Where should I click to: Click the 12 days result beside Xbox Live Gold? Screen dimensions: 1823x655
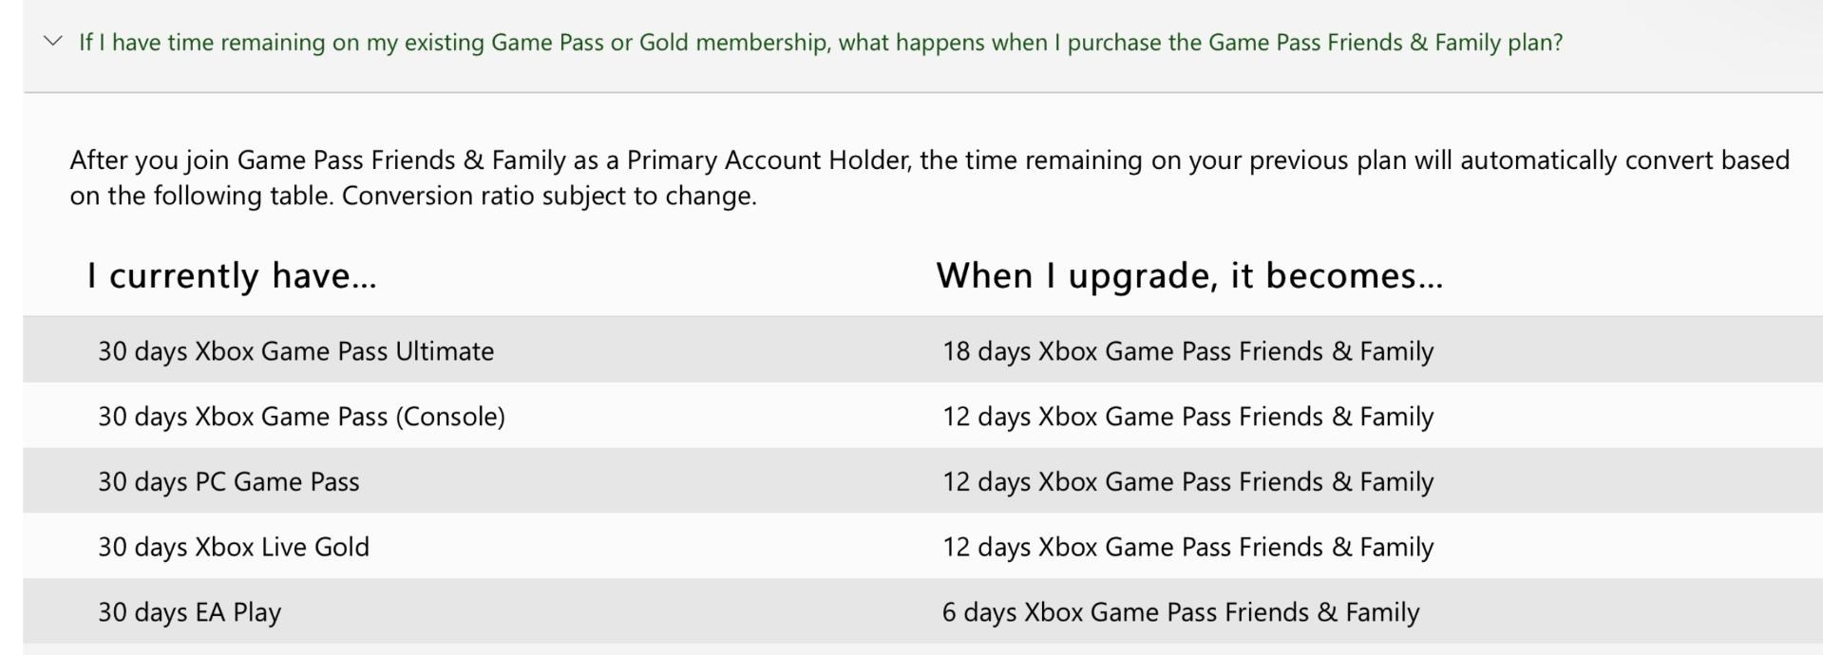click(1187, 548)
